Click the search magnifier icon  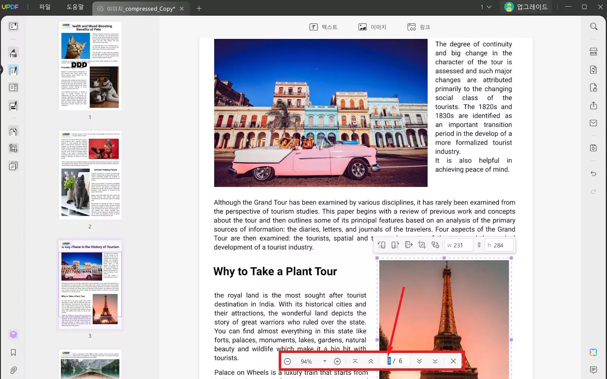click(593, 27)
